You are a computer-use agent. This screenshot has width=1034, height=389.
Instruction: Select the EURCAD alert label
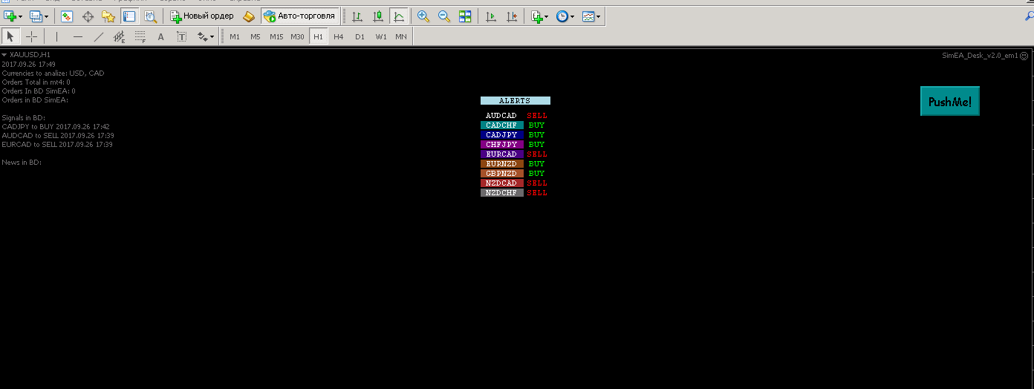[x=501, y=154]
